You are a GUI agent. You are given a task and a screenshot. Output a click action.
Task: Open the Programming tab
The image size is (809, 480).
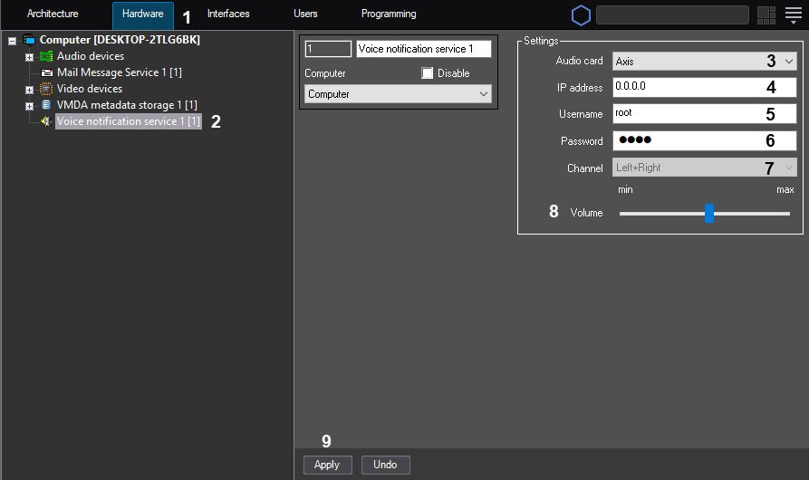pyautogui.click(x=389, y=14)
